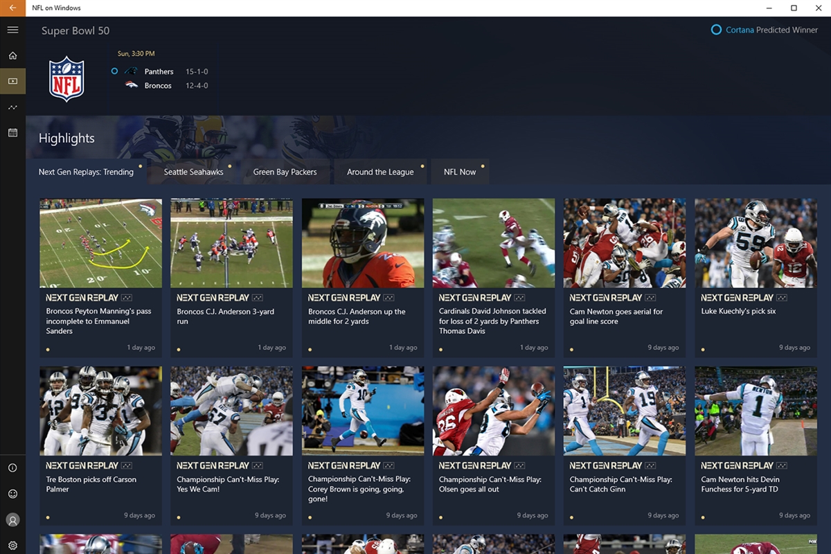The image size is (831, 554).
Task: Go back using the title bar arrow
Action: [12, 8]
